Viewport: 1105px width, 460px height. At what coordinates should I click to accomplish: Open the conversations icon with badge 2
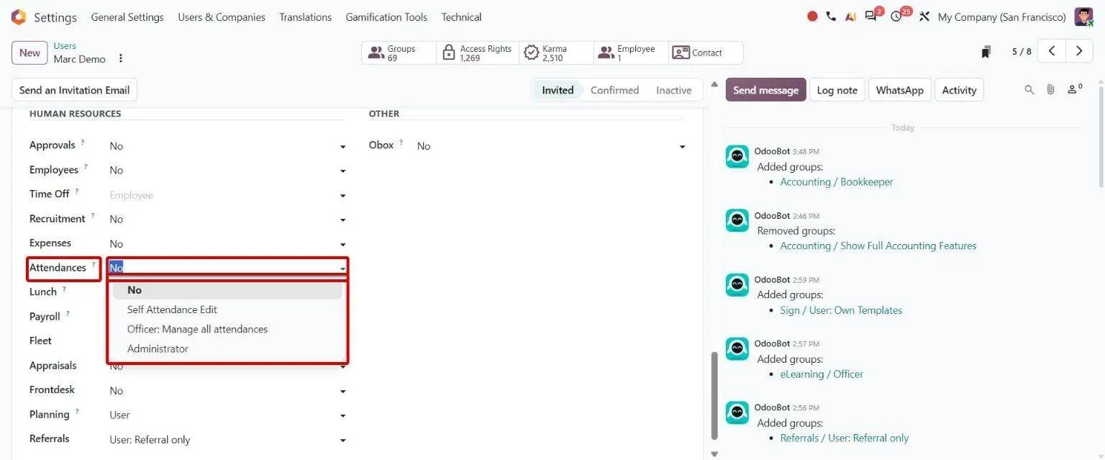871,17
